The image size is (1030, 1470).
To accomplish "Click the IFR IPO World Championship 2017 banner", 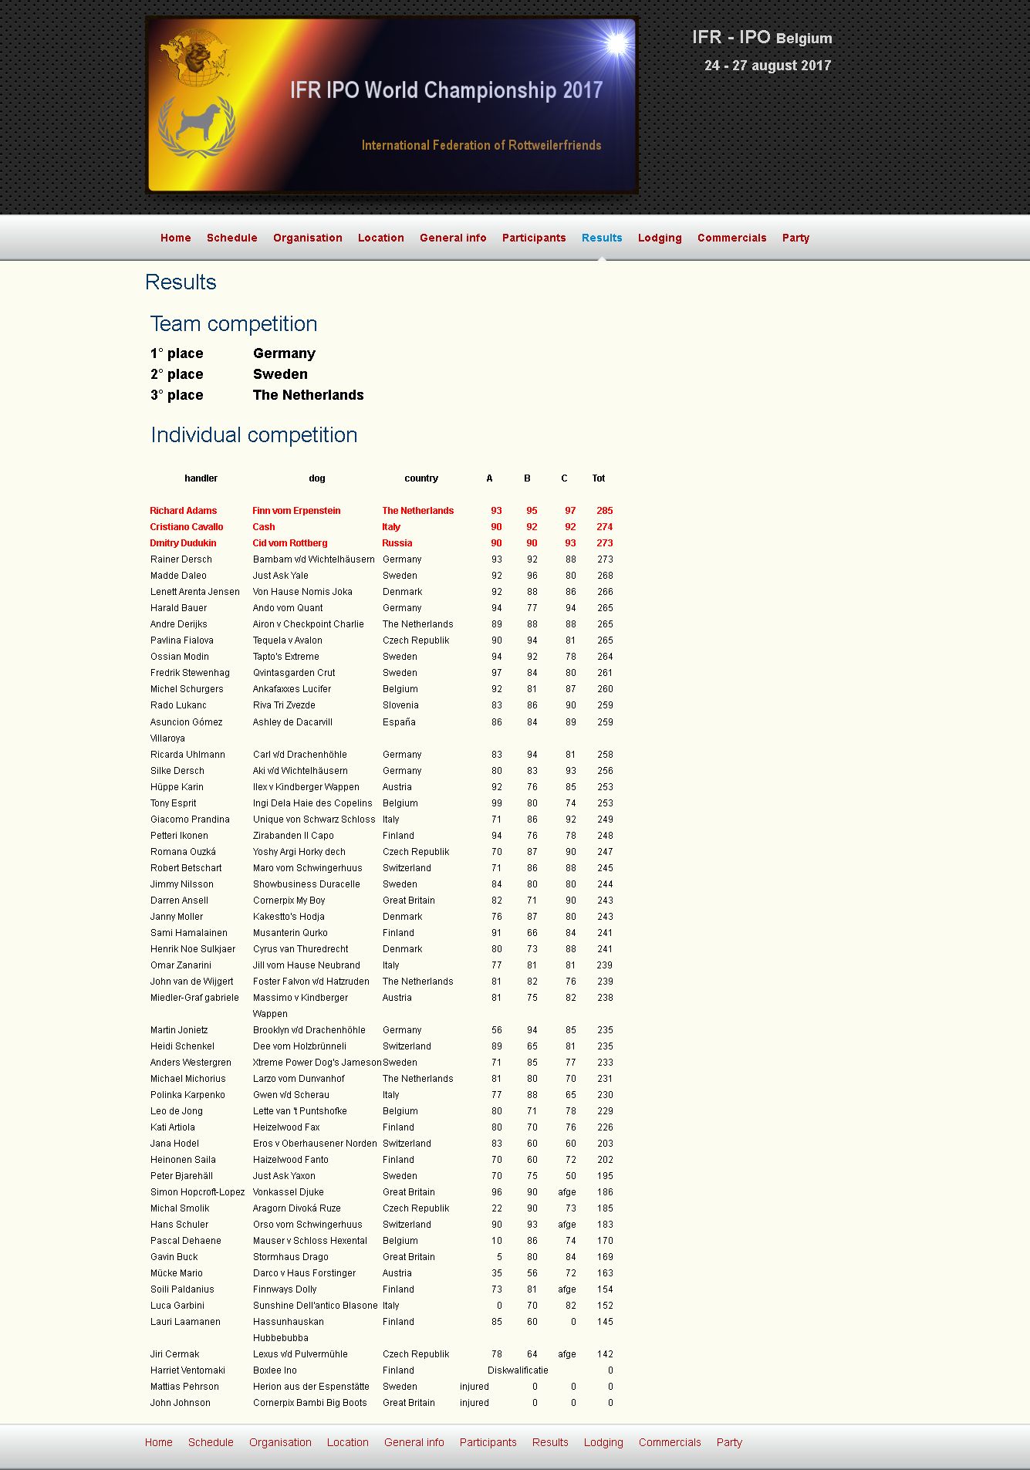I will (x=392, y=105).
